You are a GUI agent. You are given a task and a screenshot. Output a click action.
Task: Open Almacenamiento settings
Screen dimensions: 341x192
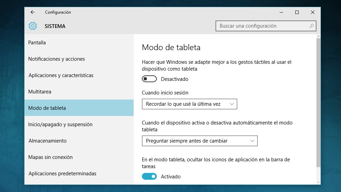click(79, 141)
